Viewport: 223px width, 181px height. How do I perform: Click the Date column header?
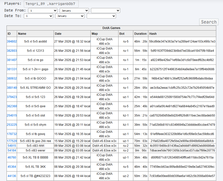pos(72,33)
